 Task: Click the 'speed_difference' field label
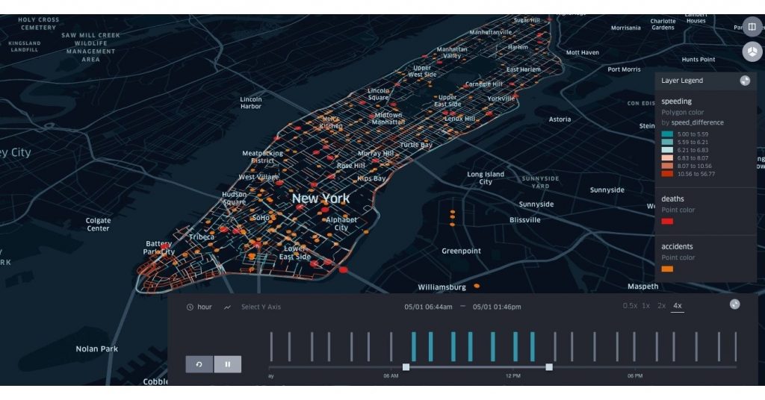(x=697, y=122)
